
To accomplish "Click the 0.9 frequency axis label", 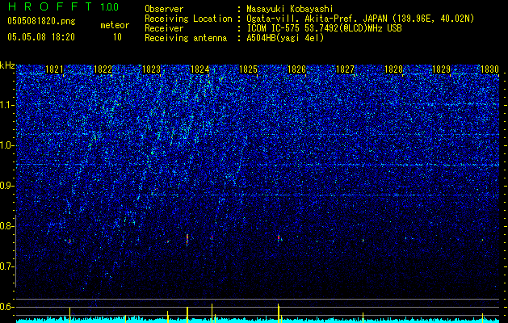I will 7,186.
